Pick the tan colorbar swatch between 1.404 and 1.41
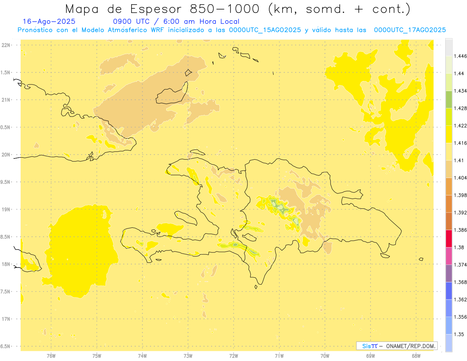 449,169
